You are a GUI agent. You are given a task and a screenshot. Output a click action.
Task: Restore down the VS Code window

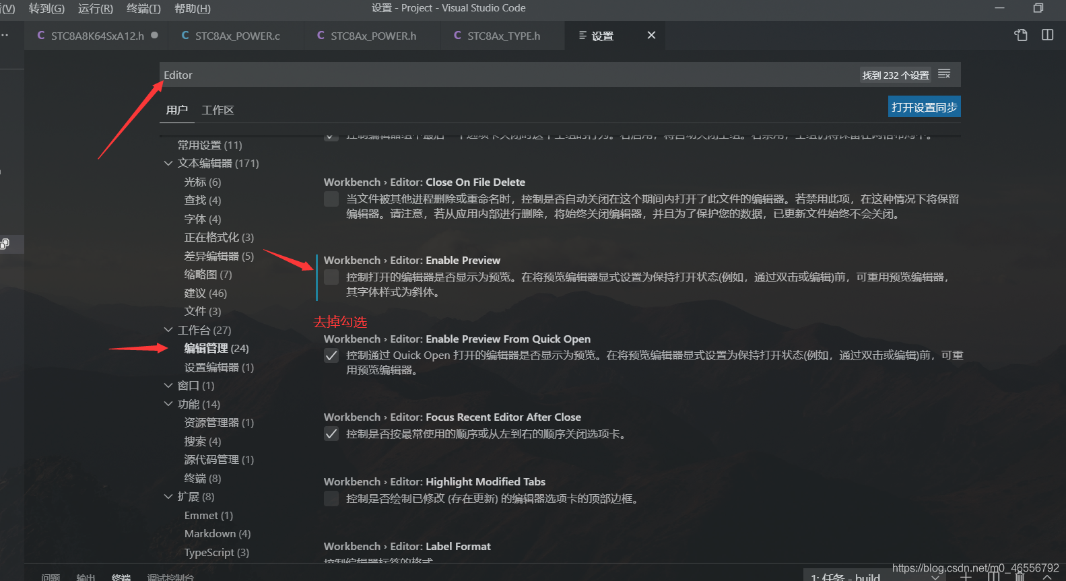(x=1038, y=8)
